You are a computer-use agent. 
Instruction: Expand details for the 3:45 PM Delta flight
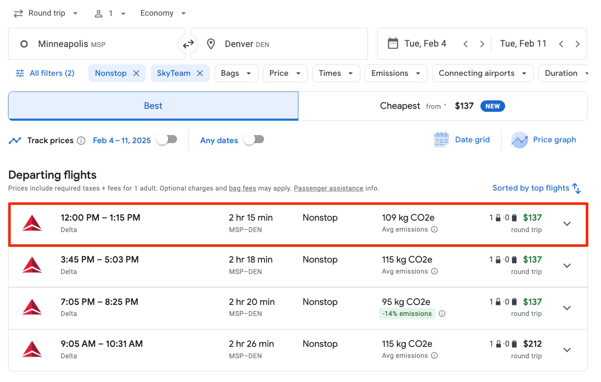coord(567,266)
